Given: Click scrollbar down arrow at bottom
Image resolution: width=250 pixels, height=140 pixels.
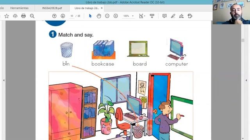Looking at the screenshot, I should click(243, 138).
